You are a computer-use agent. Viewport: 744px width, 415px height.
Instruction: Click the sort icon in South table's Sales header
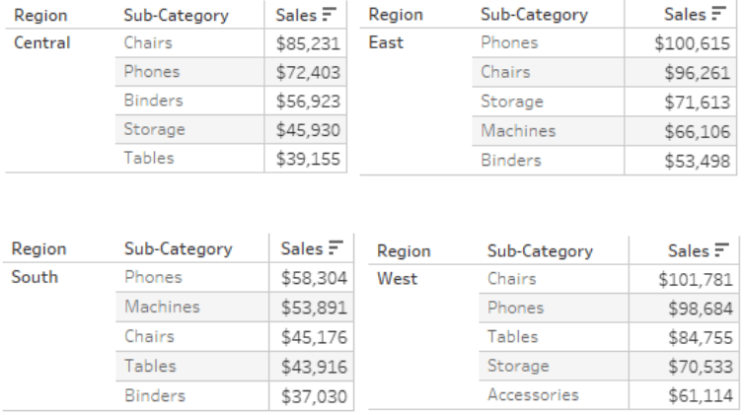(x=335, y=247)
